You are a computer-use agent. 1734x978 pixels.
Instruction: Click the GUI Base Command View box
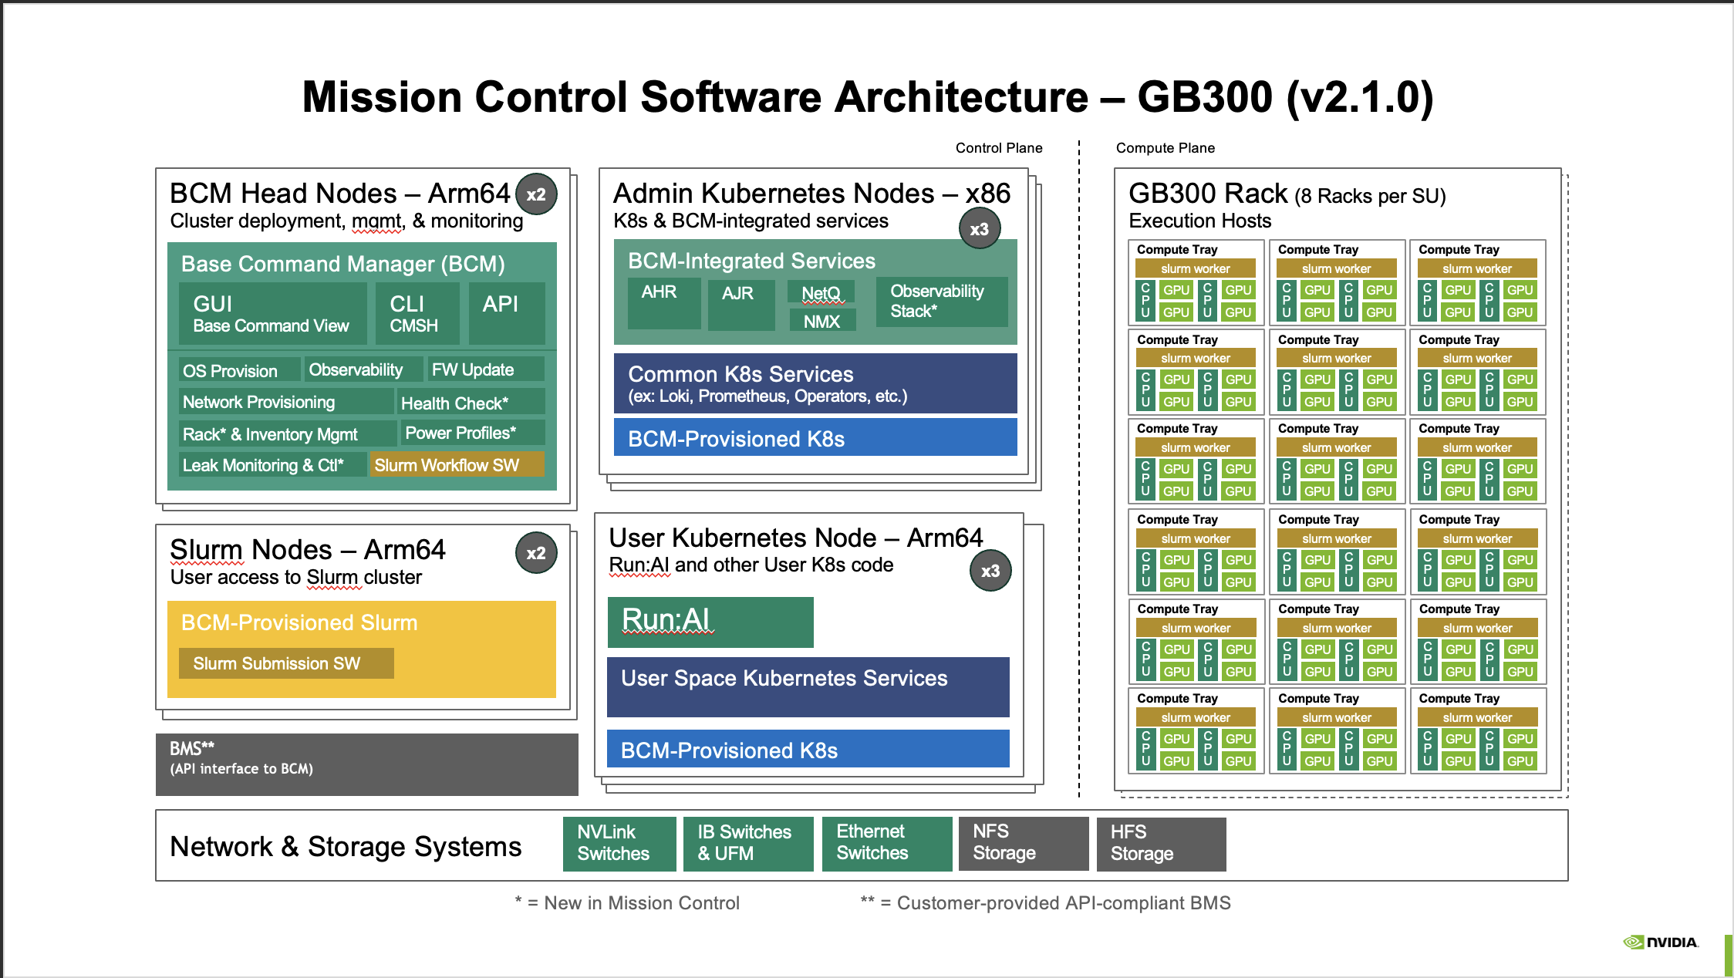coord(272,313)
